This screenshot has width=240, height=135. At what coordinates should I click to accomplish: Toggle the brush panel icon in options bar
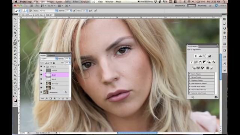point(31,11)
